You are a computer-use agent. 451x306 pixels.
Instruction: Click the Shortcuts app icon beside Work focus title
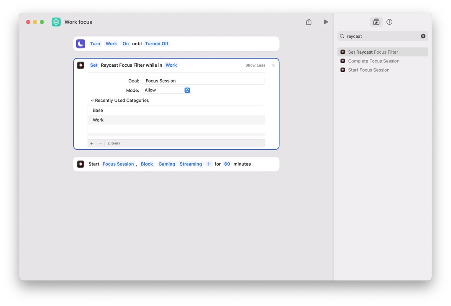(56, 22)
